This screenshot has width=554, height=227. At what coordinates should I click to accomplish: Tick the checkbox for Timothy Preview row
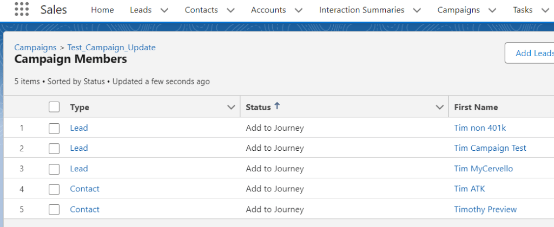click(54, 210)
